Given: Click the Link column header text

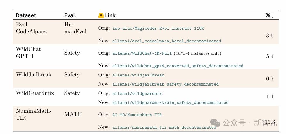Looking at the screenshot, I should pyautogui.click(x=110, y=15).
